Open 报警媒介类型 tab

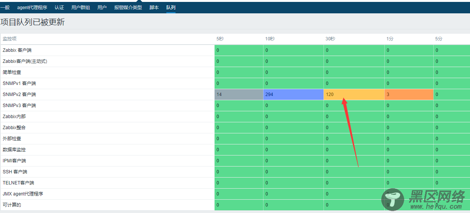coord(128,7)
